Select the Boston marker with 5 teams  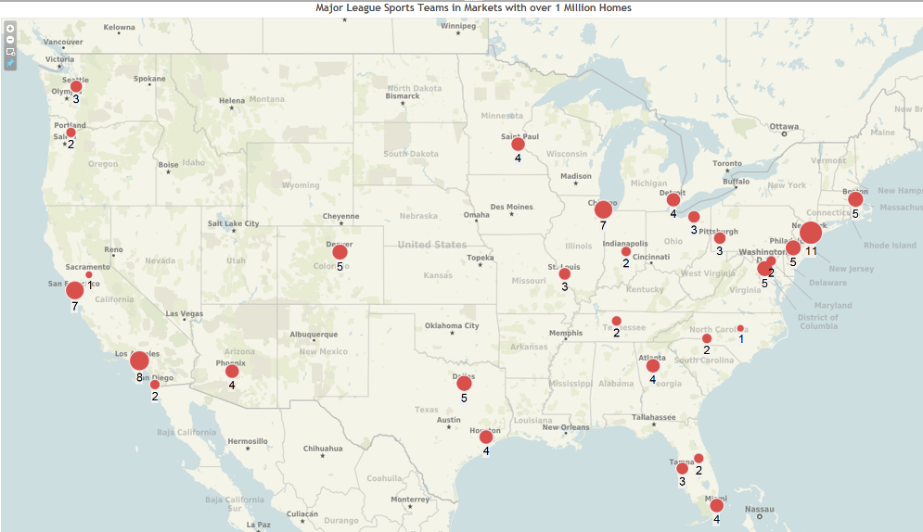click(x=855, y=199)
